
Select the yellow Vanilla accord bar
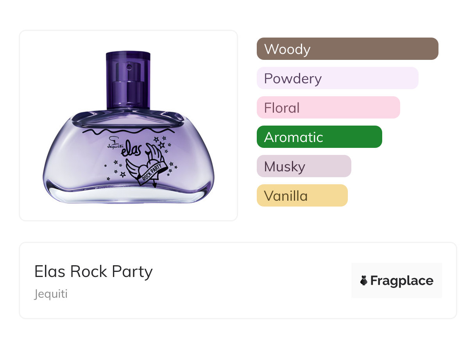[x=302, y=196]
